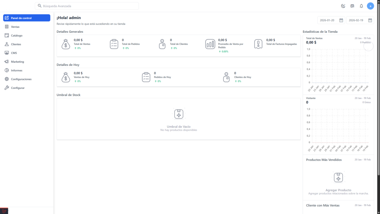Screen dimensions: 380x214
Task: Click the Catálogo sidebar icon
Action: tap(7, 35)
